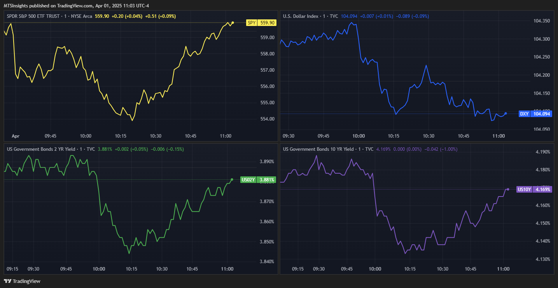Image resolution: width=558 pixels, height=288 pixels.
Task: Click the 10:30 time label under the Dollar Index chart
Action: pyautogui.click(x=429, y=136)
